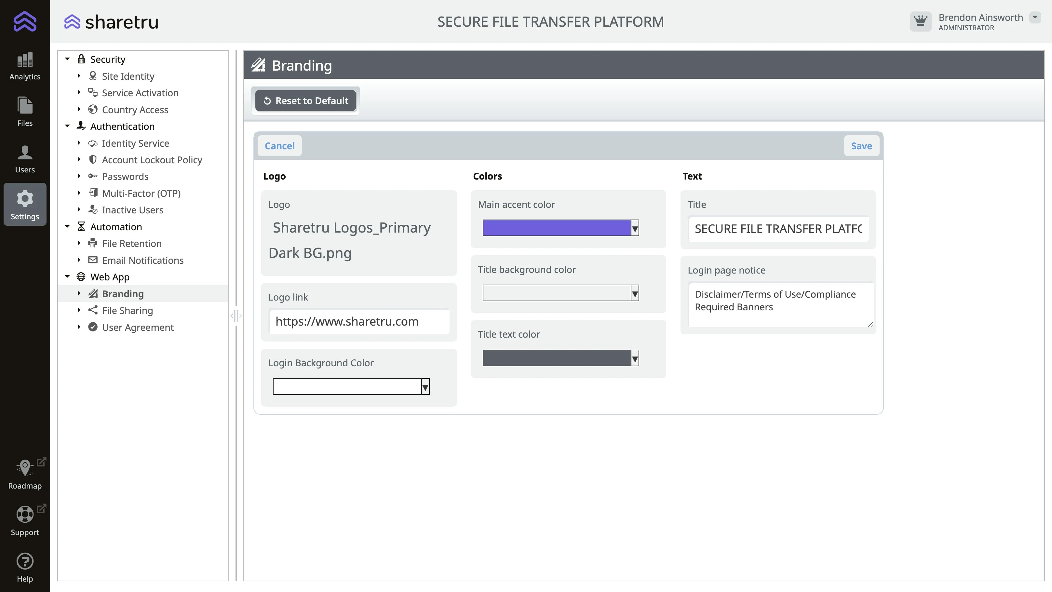Cancel the branding edits
Viewport: 1052px width, 592px height.
[x=279, y=146]
